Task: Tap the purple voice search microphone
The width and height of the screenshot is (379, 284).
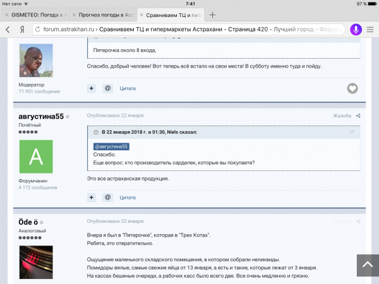Action: (356, 30)
